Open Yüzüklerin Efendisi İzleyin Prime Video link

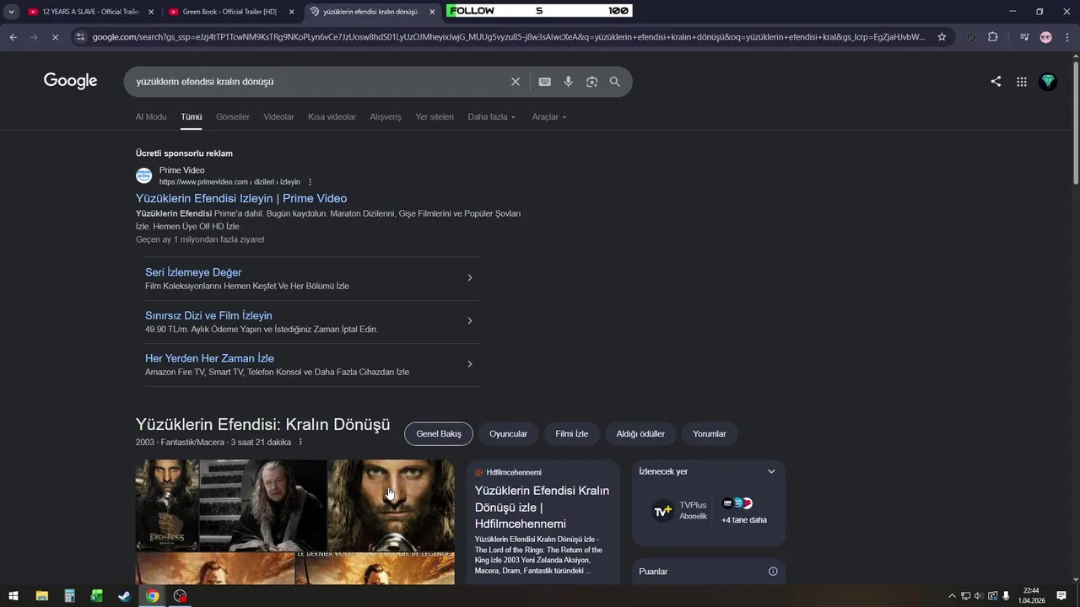241,198
